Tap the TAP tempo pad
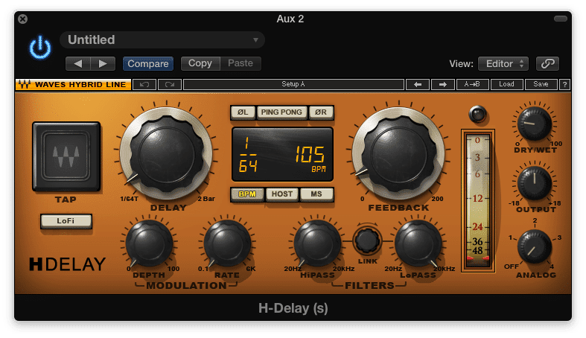The width and height of the screenshot is (586, 338). point(66,156)
